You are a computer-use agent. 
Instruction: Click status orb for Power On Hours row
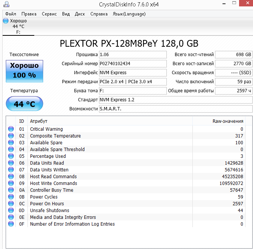pos(11,203)
